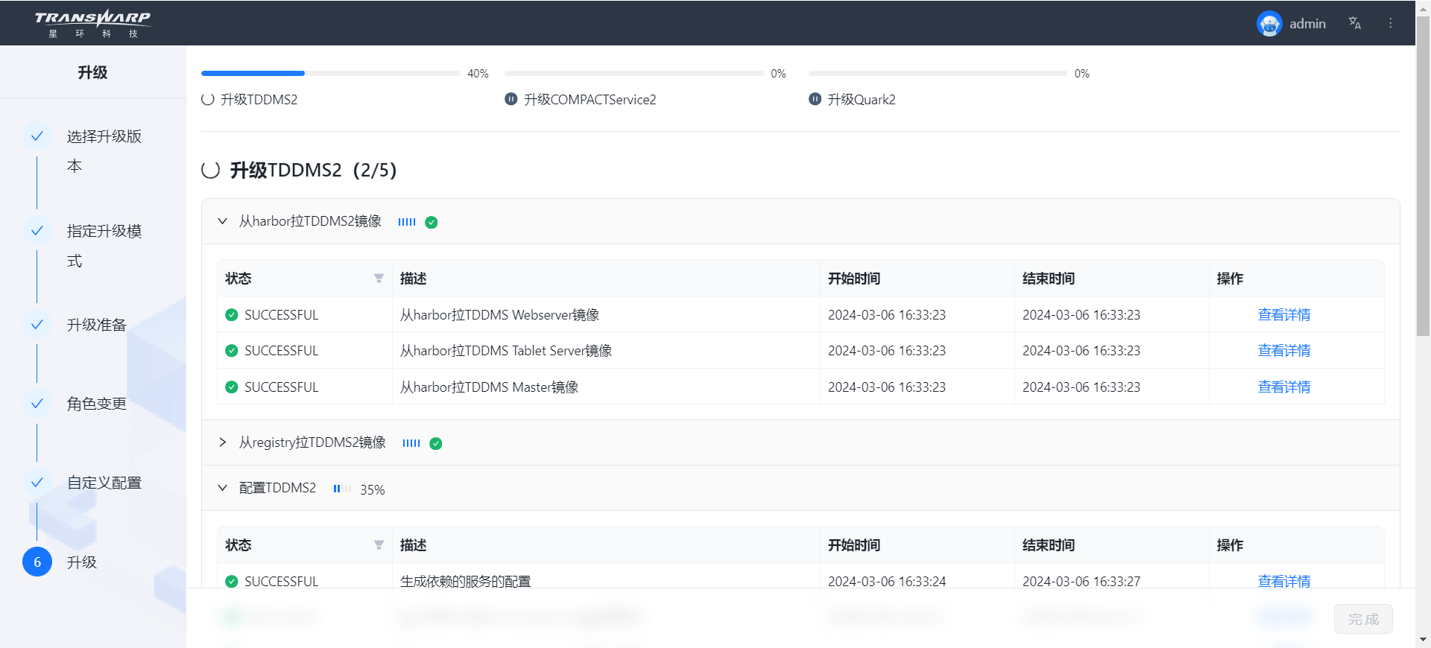Click the success icon in the Webserver镜像 row

(x=231, y=315)
